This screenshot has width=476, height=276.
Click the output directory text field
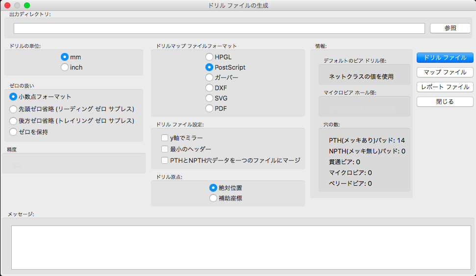(x=219, y=28)
